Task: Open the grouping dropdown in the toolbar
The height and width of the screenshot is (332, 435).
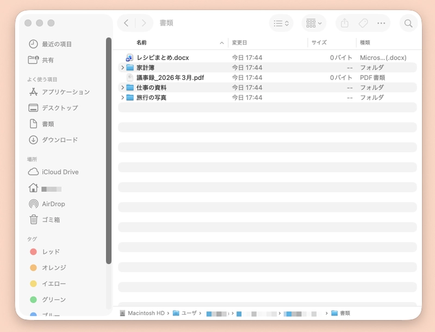Action: [313, 23]
